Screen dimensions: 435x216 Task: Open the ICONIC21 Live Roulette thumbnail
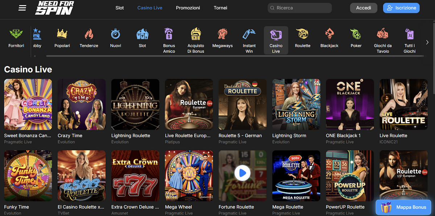pos(403,104)
